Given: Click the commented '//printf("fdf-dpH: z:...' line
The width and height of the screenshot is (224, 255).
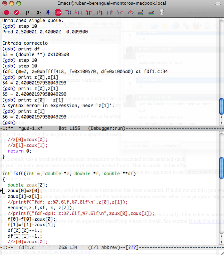Looking at the screenshot, I should coord(81,213).
